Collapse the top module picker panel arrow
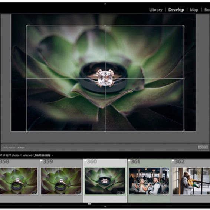This screenshot has width=210, height=210. 105,4
